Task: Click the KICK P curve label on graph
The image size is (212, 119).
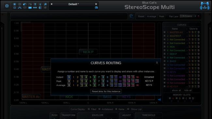Action: pos(88,52)
